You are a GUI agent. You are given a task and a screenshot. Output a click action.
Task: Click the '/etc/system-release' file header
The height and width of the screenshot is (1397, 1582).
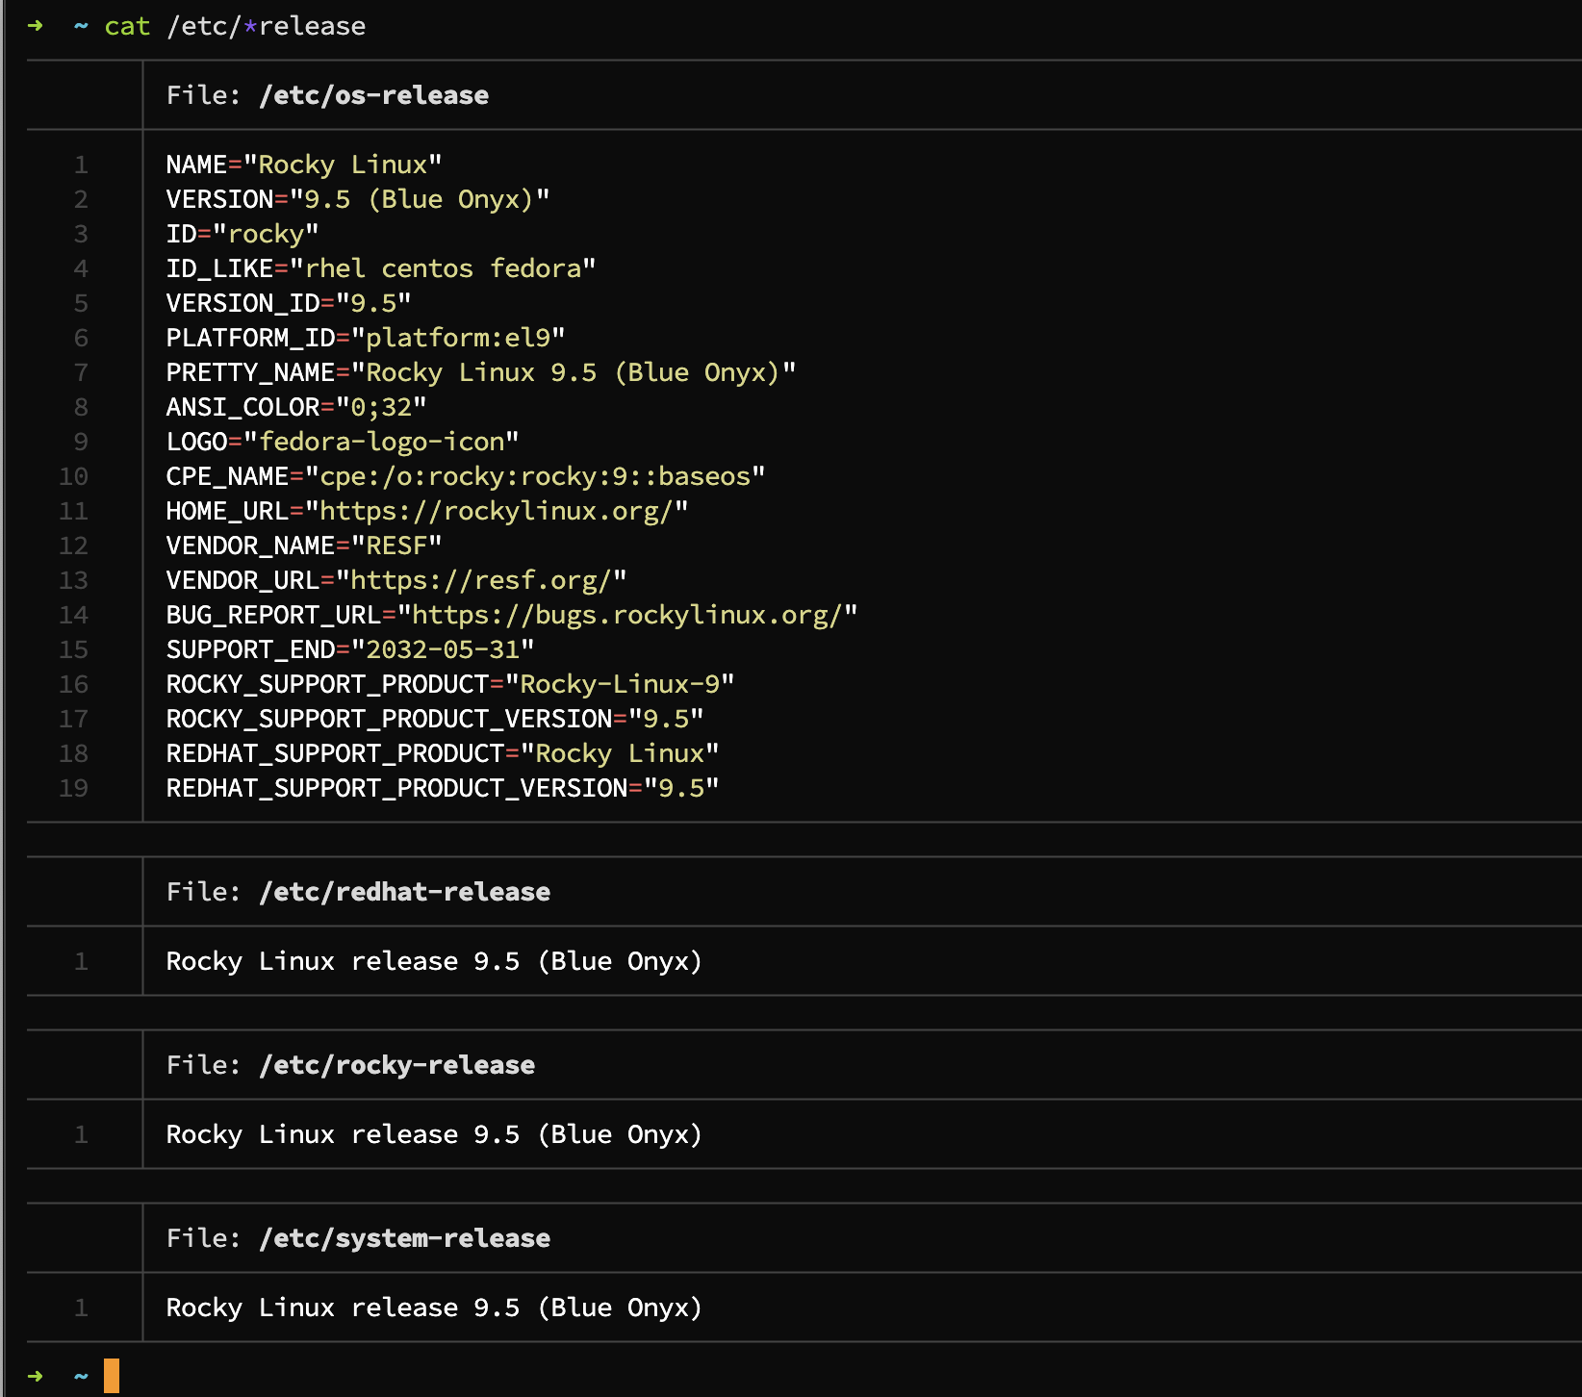coord(404,1238)
